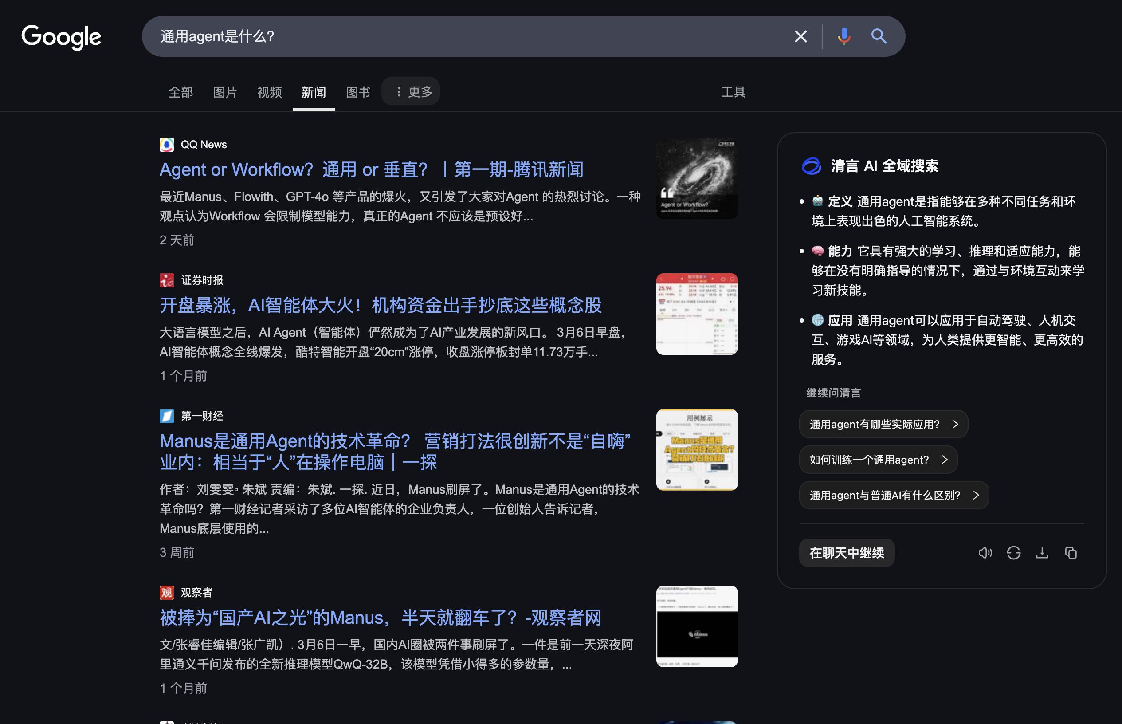Clear the search box with X icon
Viewport: 1122px width, 724px height.
tap(800, 36)
